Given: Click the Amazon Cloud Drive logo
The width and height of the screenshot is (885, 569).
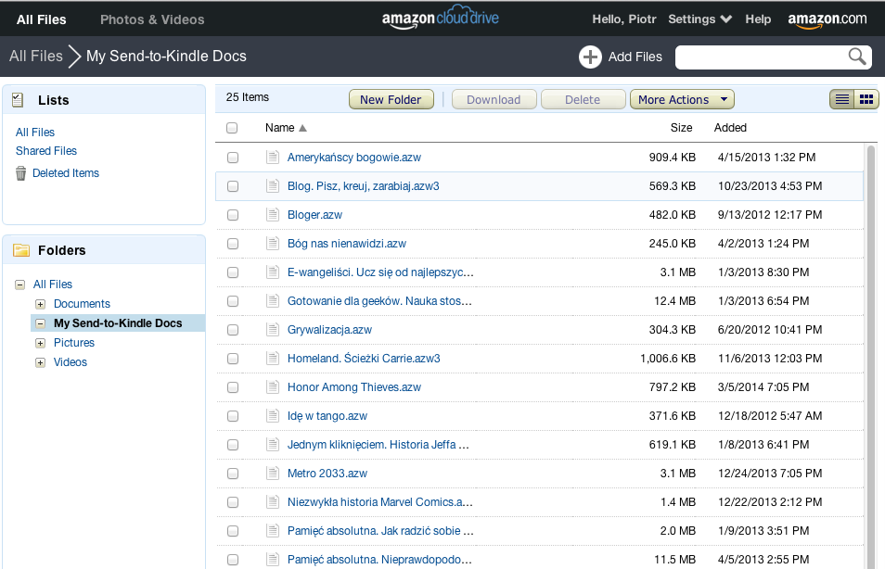Looking at the screenshot, I should click(441, 18).
